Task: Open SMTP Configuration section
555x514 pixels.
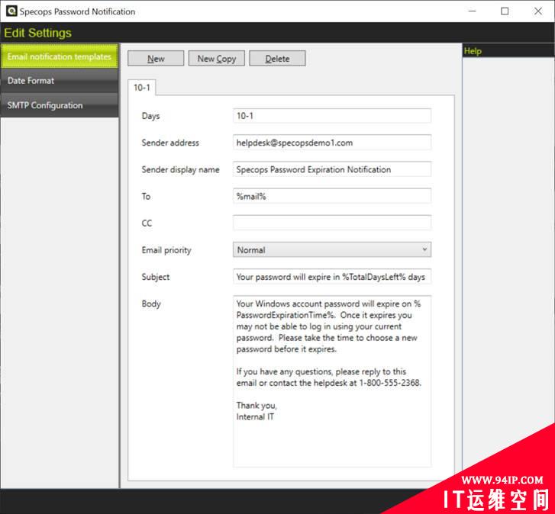Action: tap(60, 105)
